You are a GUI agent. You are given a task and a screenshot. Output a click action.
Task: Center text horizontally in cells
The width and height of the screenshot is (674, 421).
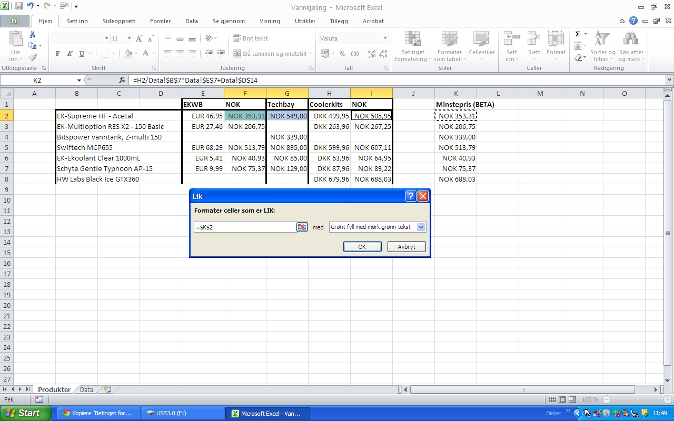[x=180, y=54]
